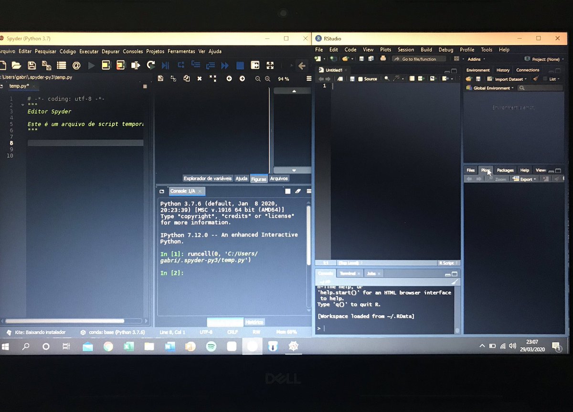
Task: Open Arquivos tab in Spyder pane
Action: click(x=279, y=178)
